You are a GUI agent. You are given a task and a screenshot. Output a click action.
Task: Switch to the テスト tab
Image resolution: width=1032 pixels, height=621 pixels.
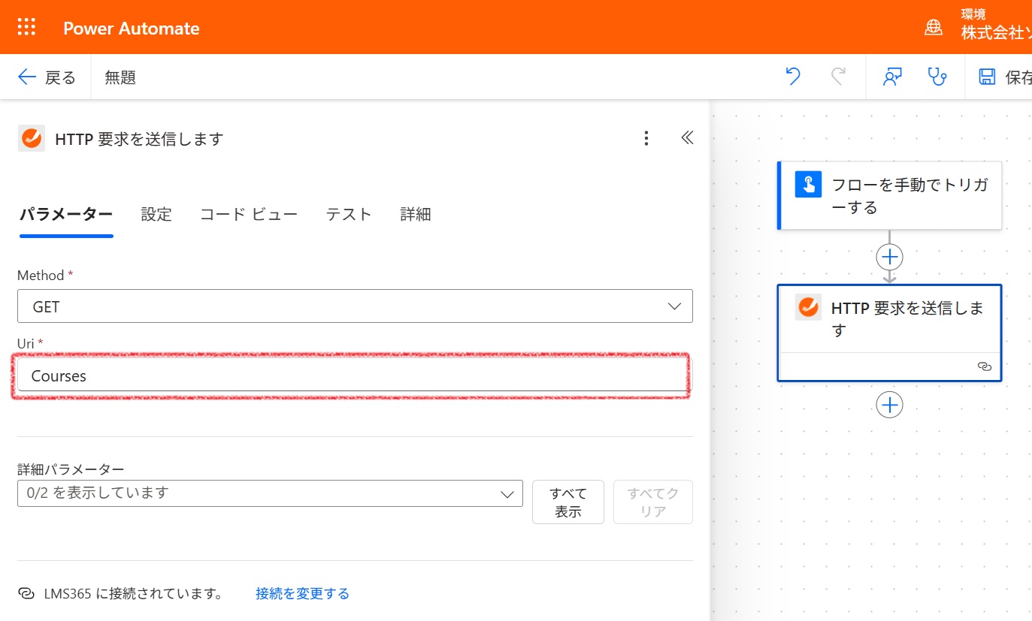tap(349, 214)
